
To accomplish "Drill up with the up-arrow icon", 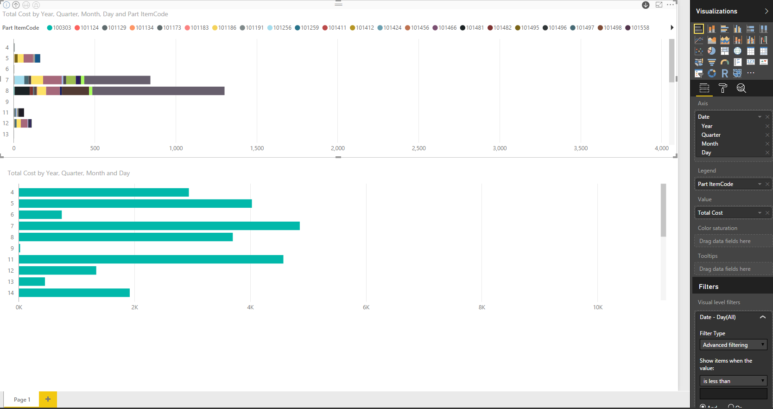I will (x=16, y=5).
